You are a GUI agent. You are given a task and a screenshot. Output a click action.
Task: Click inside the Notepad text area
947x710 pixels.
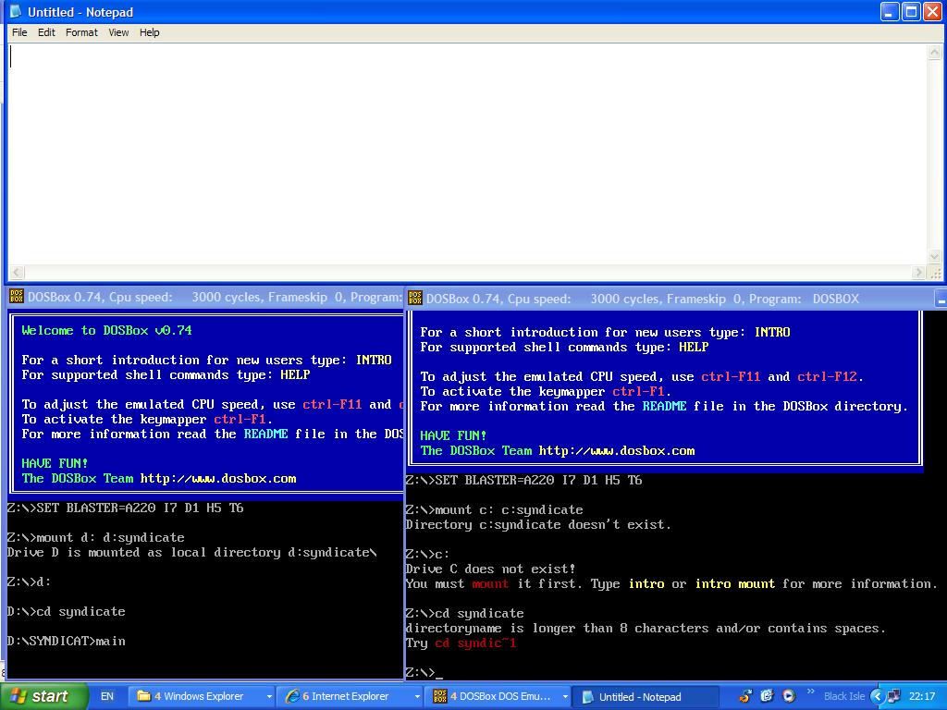coord(465,154)
